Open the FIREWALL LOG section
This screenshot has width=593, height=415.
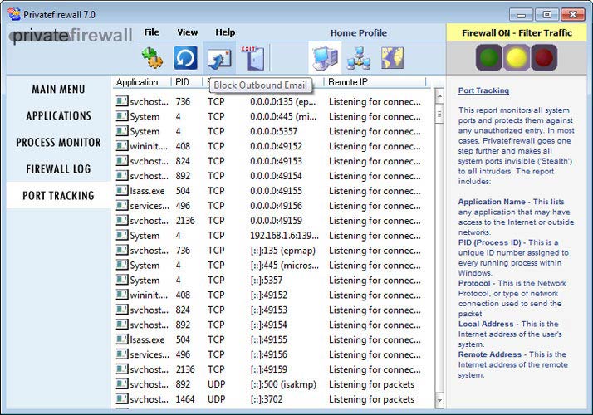(x=59, y=168)
